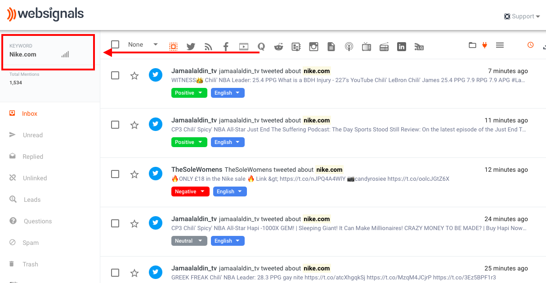Change English language on 7 minutes ago tweet
The height and width of the screenshot is (283, 546).
click(228, 93)
